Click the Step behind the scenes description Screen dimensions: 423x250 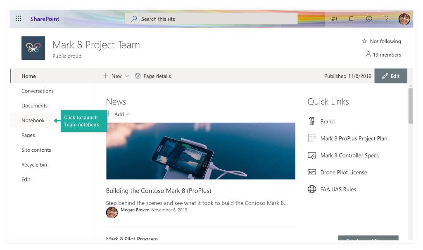click(197, 203)
